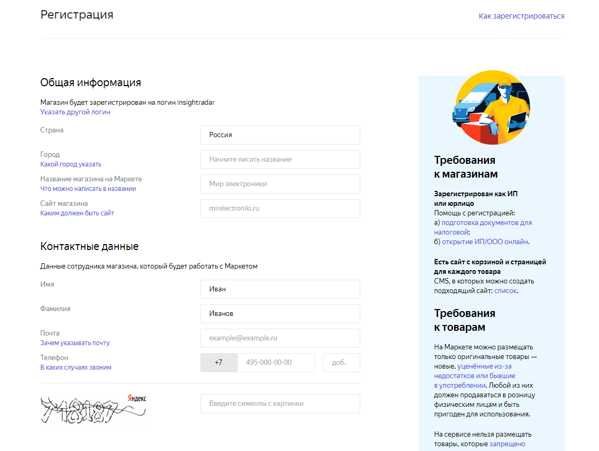Click the доб. extension number field
This screenshot has height=451, width=599.
tap(341, 363)
